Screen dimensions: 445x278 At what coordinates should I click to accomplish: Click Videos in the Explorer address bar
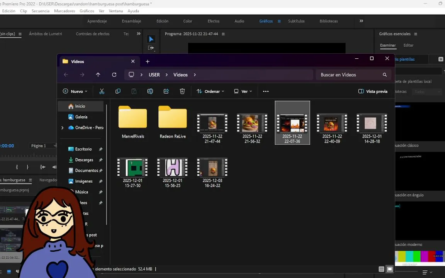[180, 75]
